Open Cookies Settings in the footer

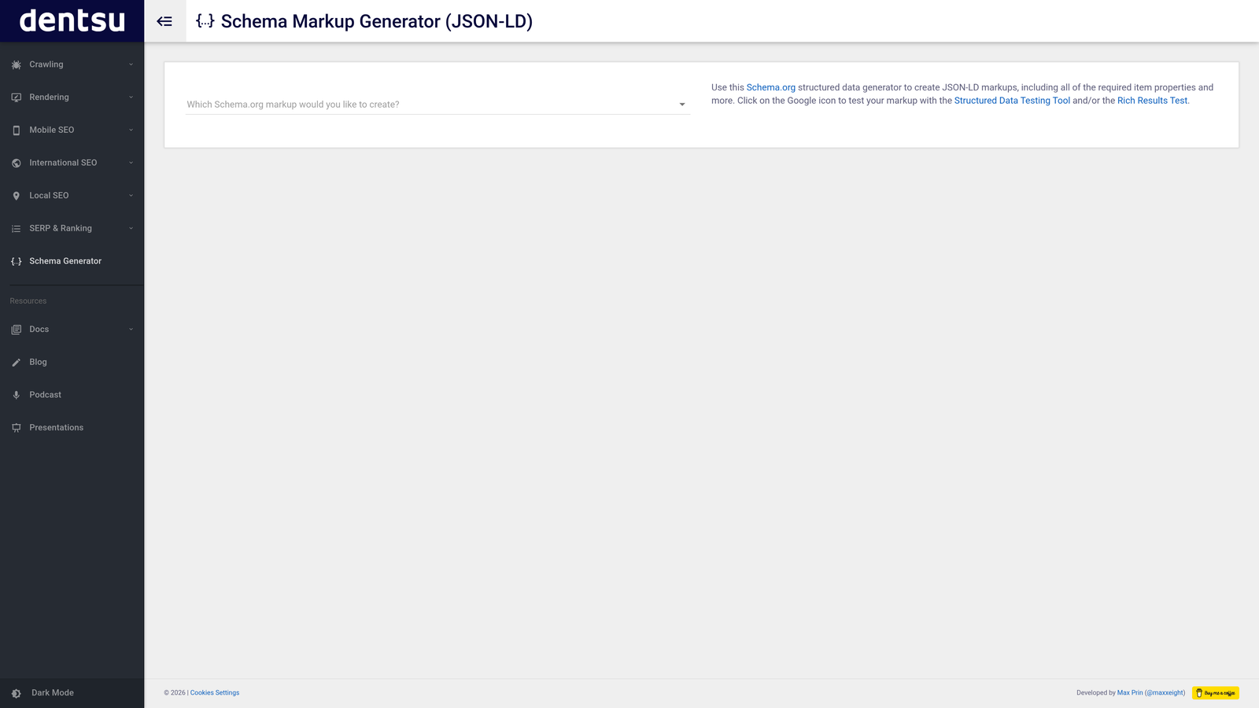(214, 692)
